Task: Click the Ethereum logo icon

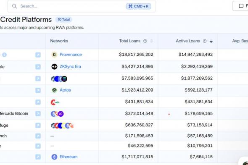Action: point(54,157)
